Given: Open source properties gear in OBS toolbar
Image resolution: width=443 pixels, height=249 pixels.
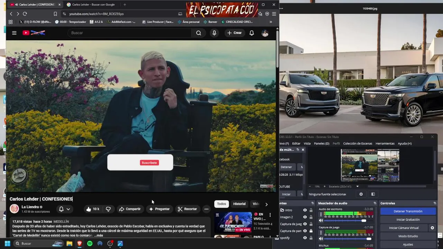Looking at the screenshot, I should point(361,194).
